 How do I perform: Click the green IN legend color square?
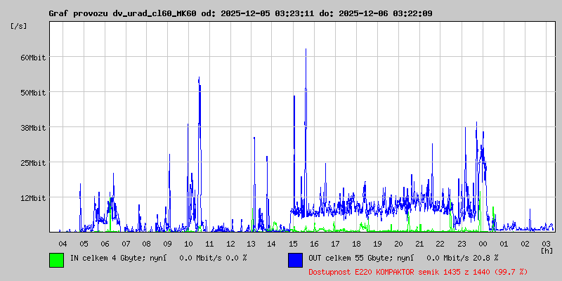56,259
